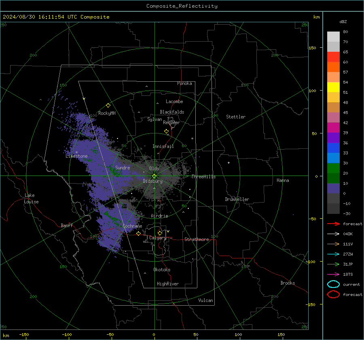Click the yellow diamond marker near RockyMH

[108, 106]
